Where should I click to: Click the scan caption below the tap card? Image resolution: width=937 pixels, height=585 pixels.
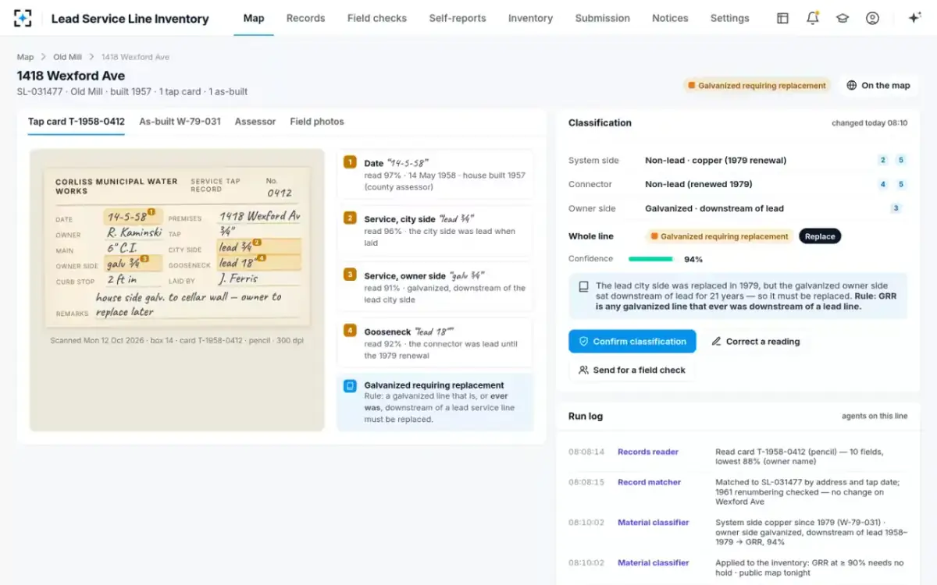(177, 341)
